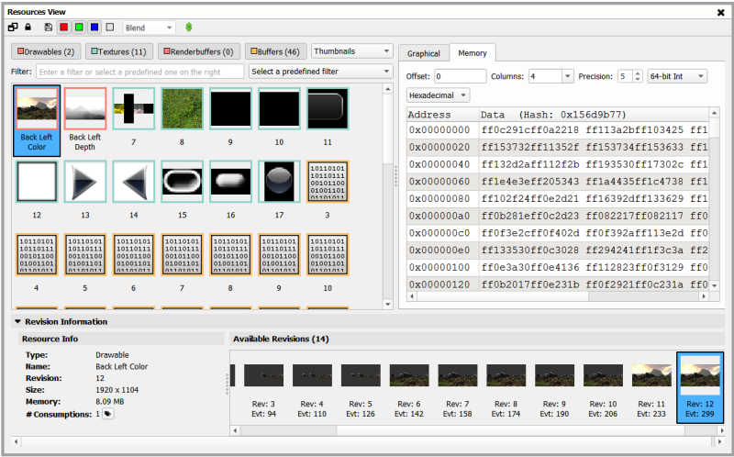
Task: Select the Rev: 11 revision thumbnail
Action: pos(651,388)
